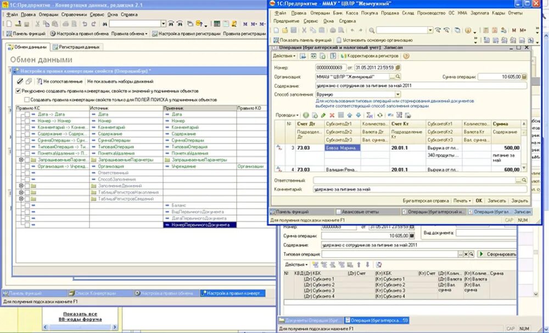This screenshot has height=333, width=549.
Task: Click the calculator icon in Конвертация данных toolbar
Action: click(x=217, y=24)
